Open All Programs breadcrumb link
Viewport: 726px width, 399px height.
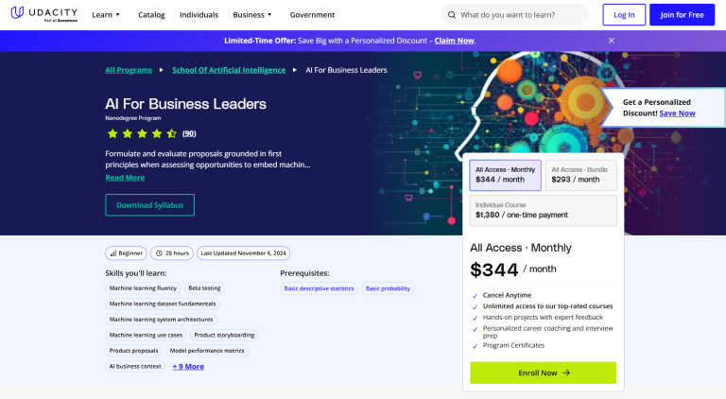tap(129, 70)
